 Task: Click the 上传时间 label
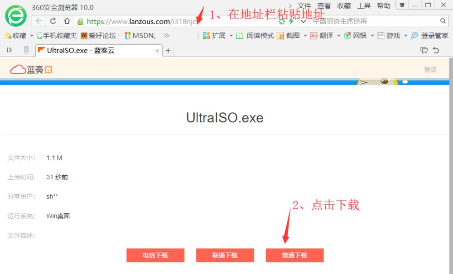(21, 177)
